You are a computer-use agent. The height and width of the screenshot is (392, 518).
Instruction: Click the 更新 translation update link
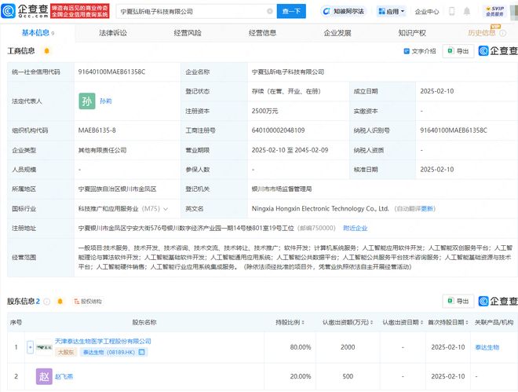coord(427,208)
